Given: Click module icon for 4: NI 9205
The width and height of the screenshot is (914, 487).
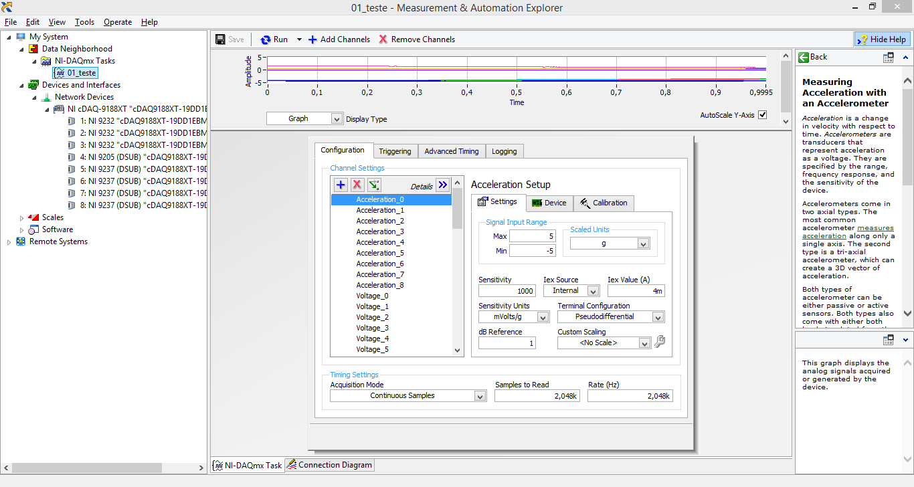Looking at the screenshot, I should 72,157.
